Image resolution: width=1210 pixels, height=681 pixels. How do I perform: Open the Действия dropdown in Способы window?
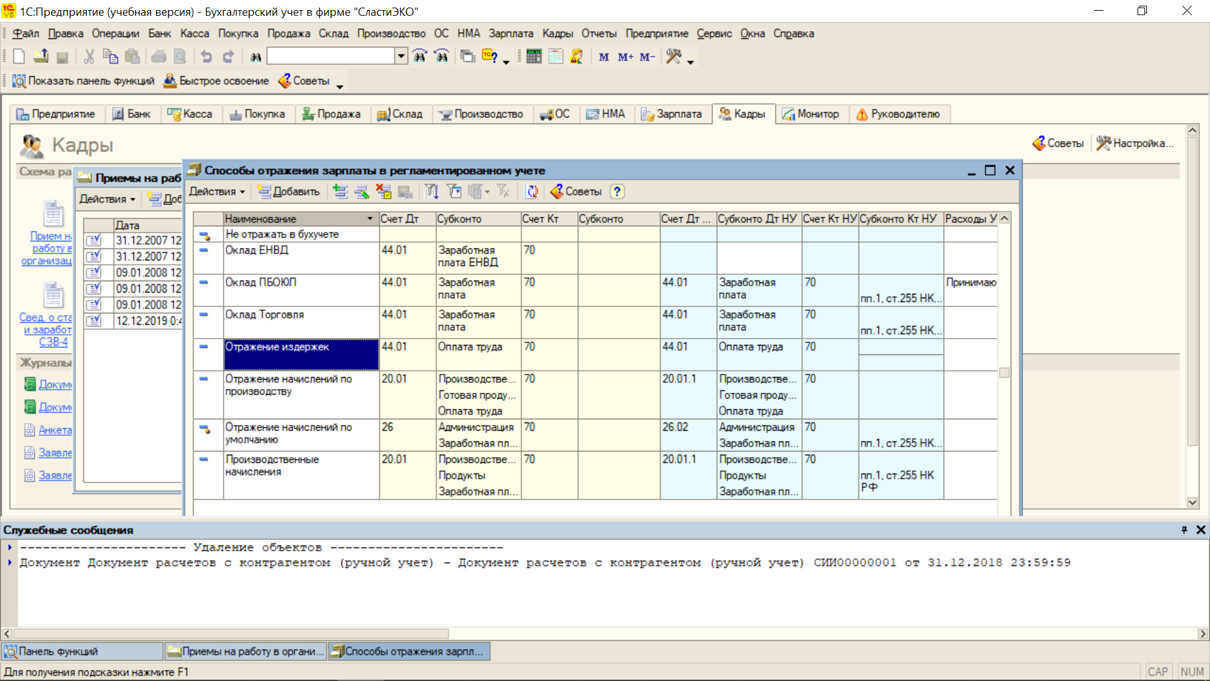point(217,192)
